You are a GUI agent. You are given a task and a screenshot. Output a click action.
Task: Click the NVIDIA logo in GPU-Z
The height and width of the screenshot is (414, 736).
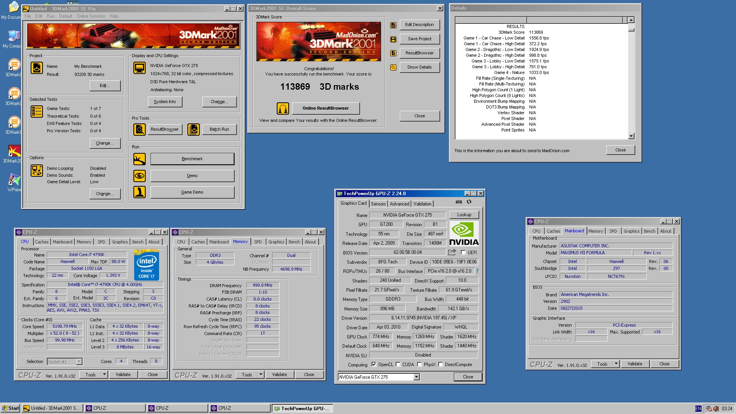[464, 233]
